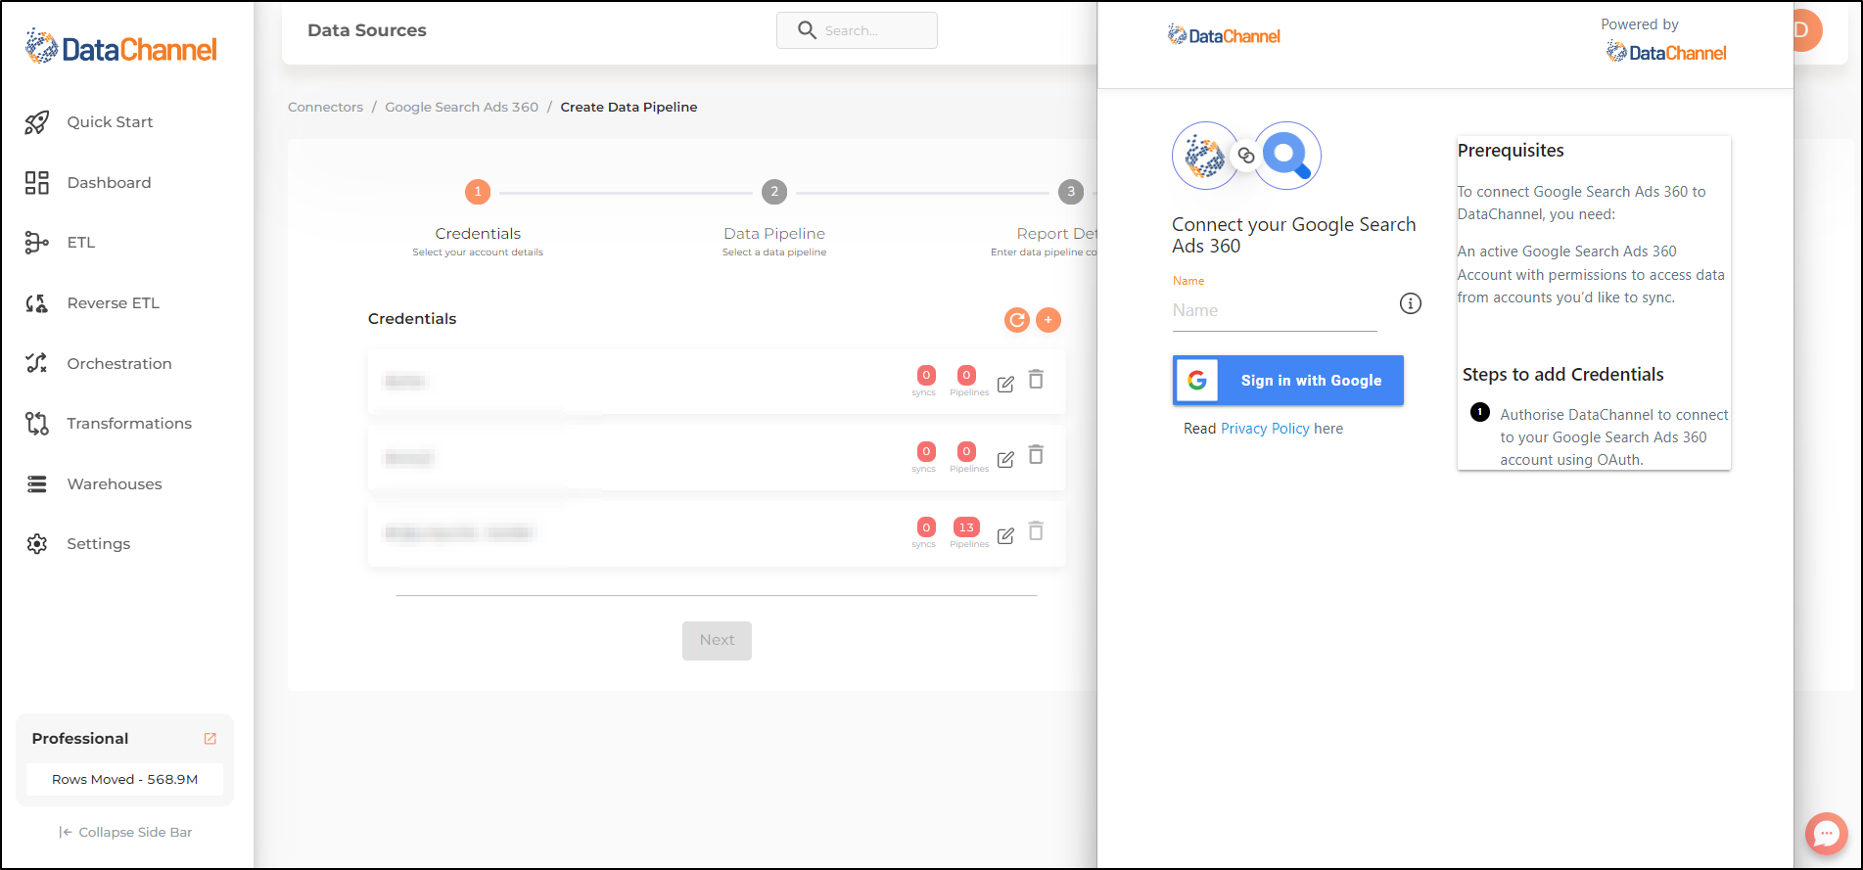
Task: Focus the credential Name input field
Action: tap(1275, 311)
